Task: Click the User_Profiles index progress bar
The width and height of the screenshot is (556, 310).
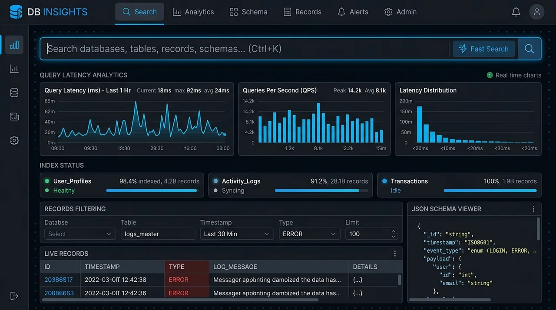Action: coord(153,191)
